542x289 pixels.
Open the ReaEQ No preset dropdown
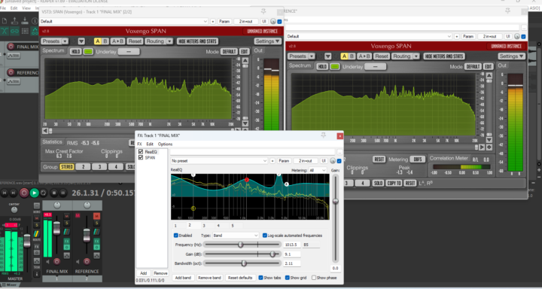tap(219, 161)
